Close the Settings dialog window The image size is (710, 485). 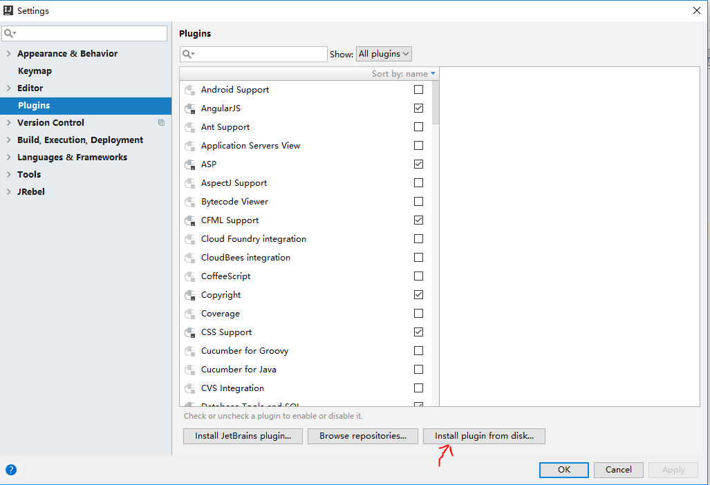(697, 10)
